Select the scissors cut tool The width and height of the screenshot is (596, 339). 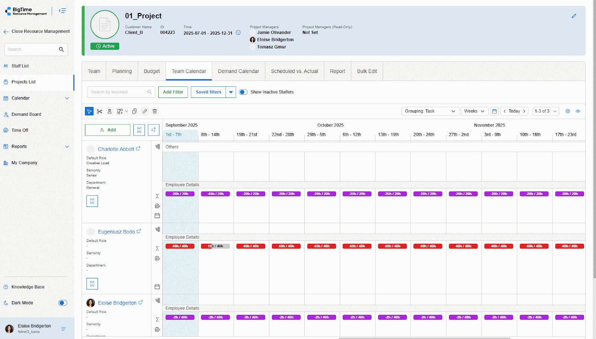click(x=99, y=111)
